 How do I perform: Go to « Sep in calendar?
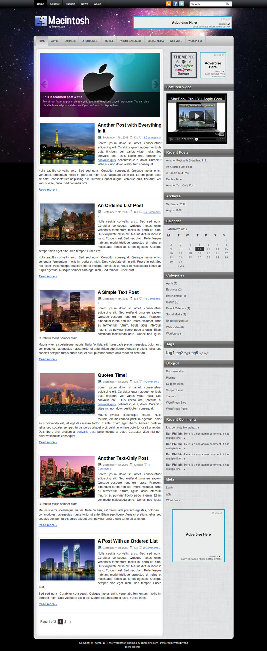(x=181, y=266)
